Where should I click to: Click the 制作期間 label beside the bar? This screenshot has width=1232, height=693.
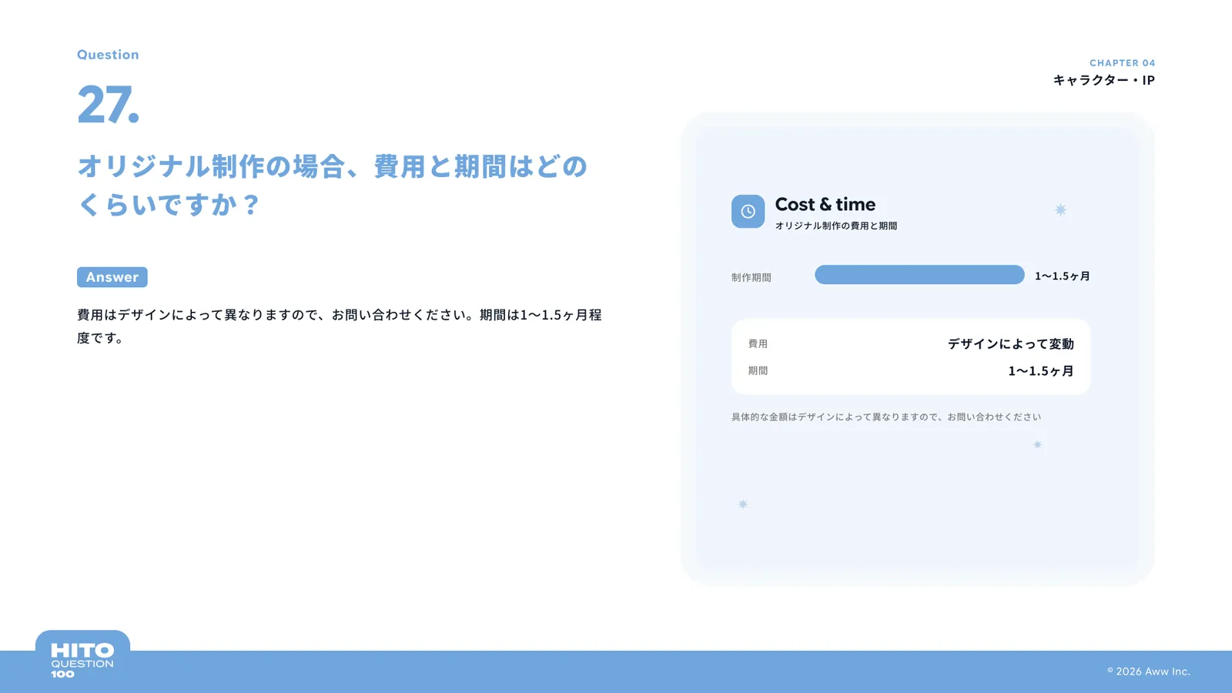752,277
